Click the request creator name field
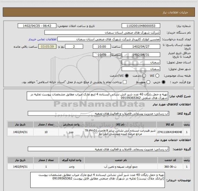Image resolution: width=198 pixels, height=191 pixels. click(109, 39)
